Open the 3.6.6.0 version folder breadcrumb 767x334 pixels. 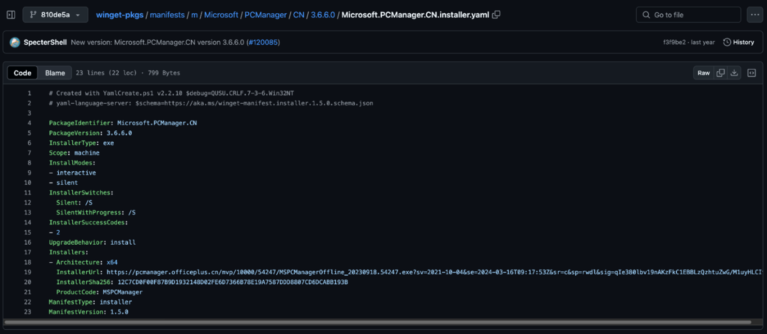[322, 15]
